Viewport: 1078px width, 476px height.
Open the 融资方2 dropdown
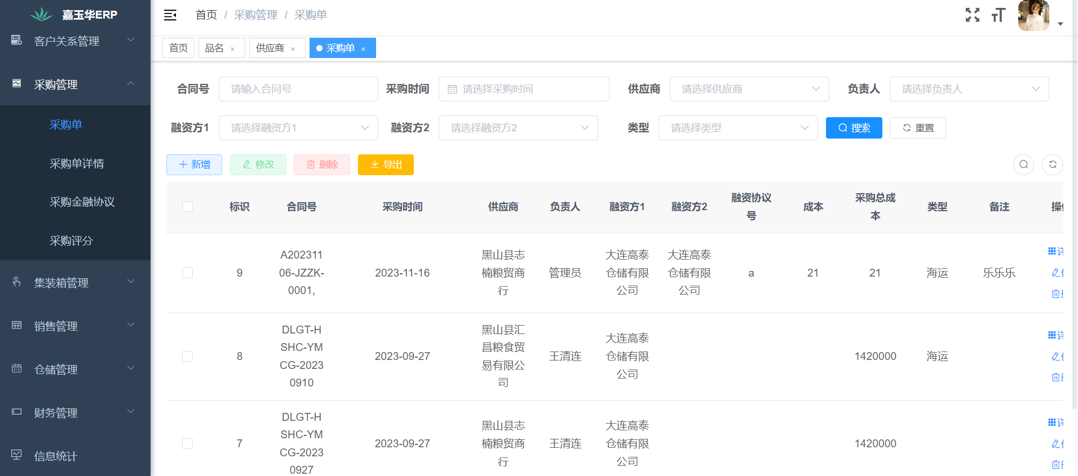(518, 128)
